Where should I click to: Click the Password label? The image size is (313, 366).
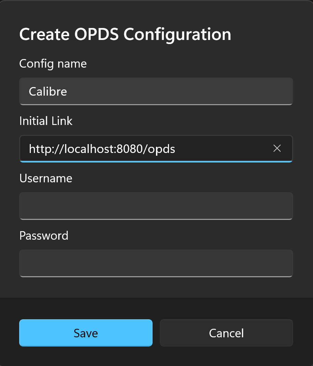[x=44, y=236]
